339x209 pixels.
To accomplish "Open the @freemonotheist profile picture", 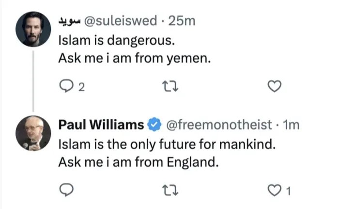I will tap(32, 133).
